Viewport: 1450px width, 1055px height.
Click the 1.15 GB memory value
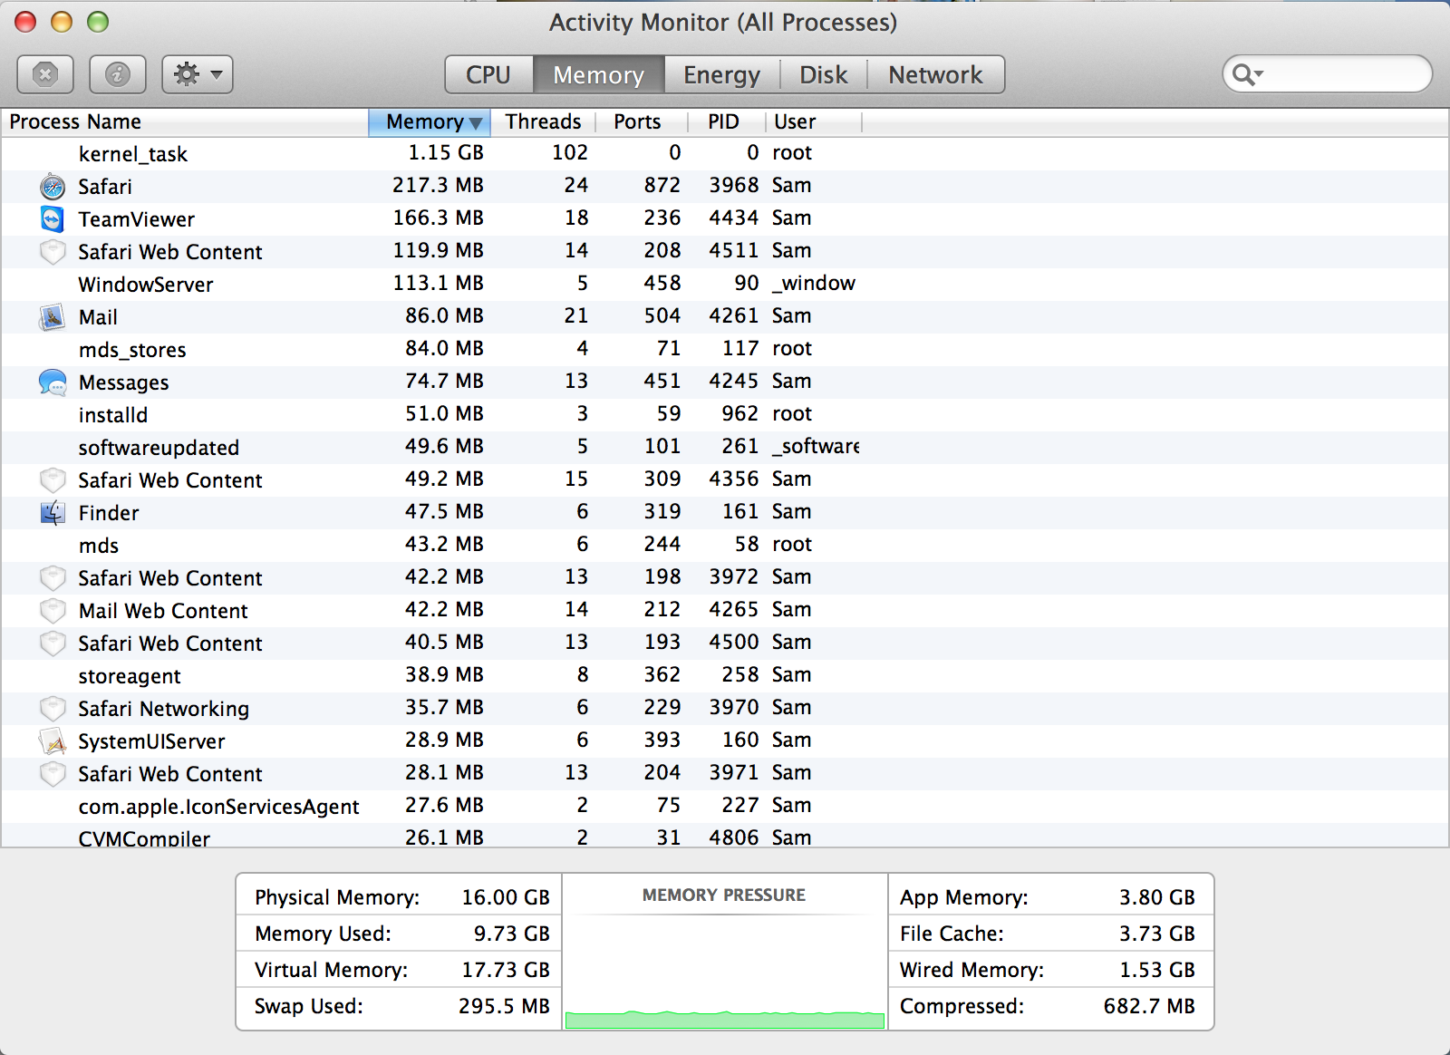(446, 153)
